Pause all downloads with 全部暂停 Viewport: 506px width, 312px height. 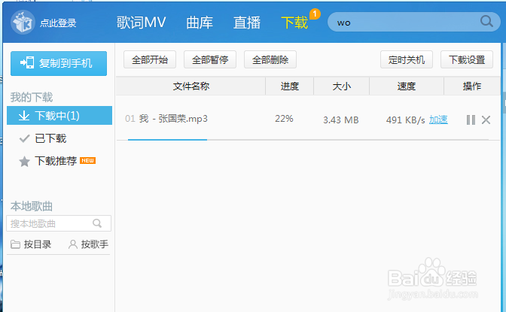tap(210, 59)
